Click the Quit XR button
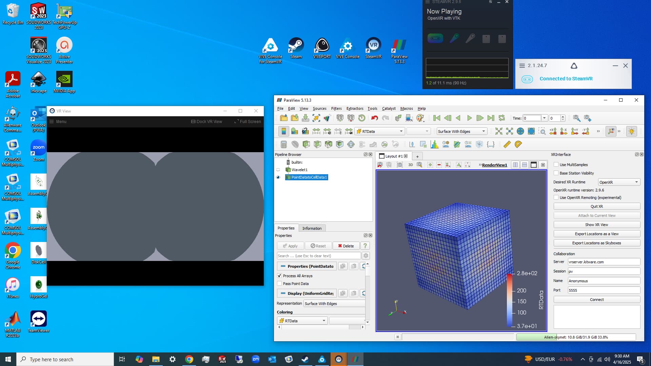The width and height of the screenshot is (651, 366). coord(596,206)
